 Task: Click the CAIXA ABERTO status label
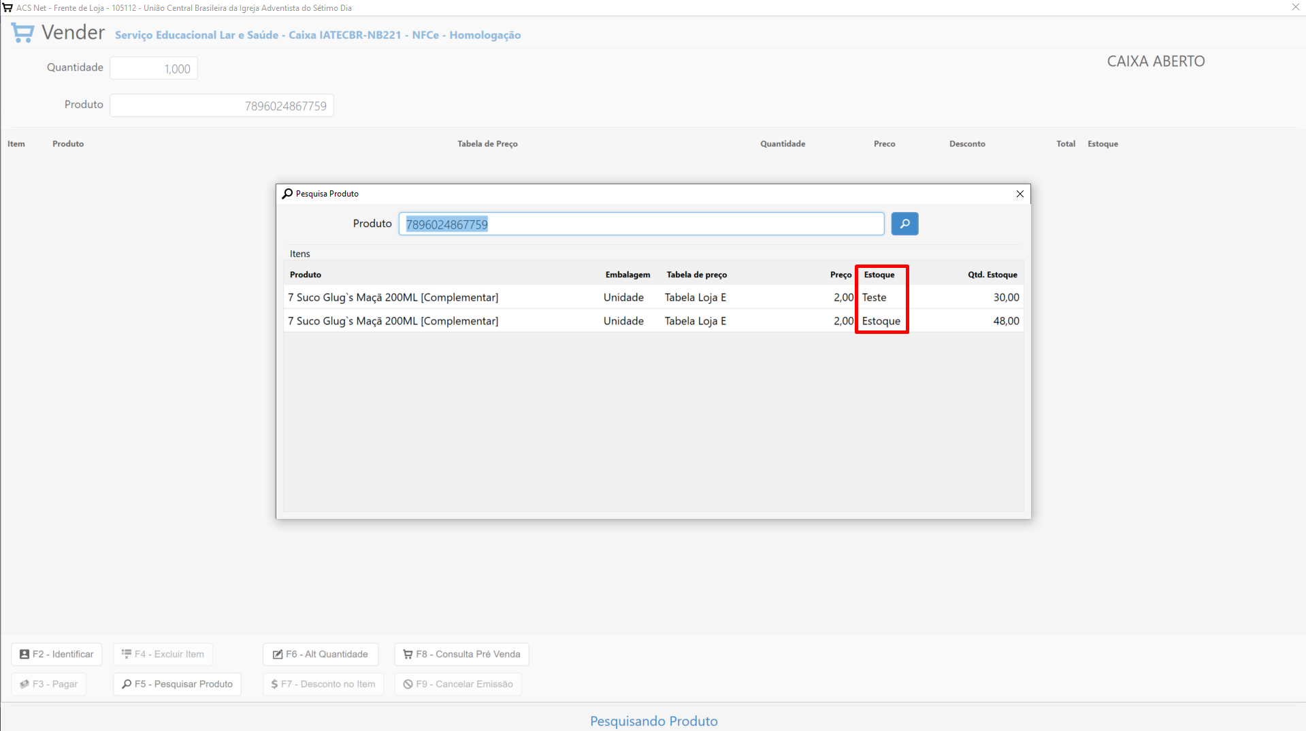[1156, 61]
